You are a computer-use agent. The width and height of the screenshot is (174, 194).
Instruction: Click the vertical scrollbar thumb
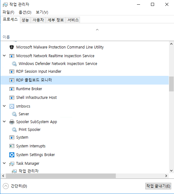[x=172, y=84]
